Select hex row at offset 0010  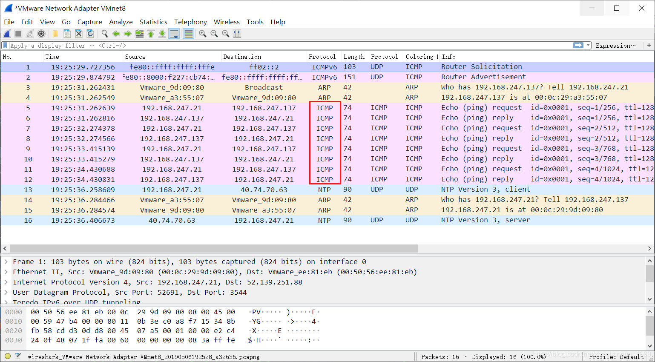point(162,322)
